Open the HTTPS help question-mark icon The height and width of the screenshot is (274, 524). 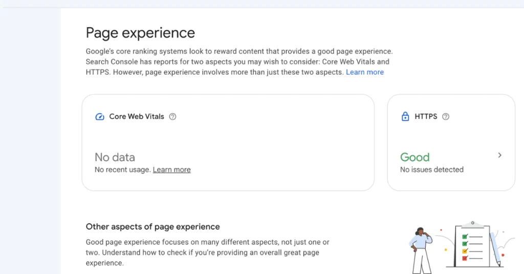point(446,117)
